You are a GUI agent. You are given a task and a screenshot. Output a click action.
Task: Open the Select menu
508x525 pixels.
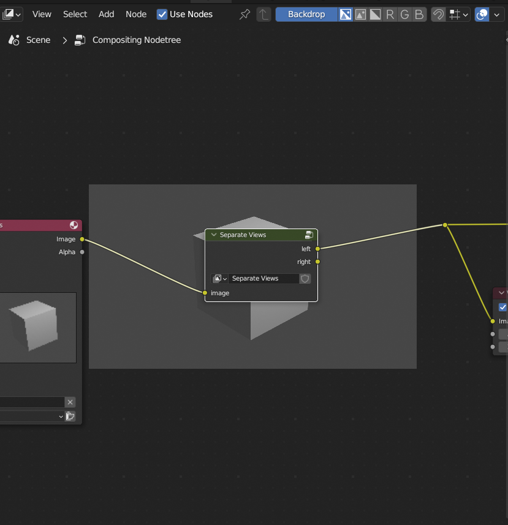click(75, 15)
